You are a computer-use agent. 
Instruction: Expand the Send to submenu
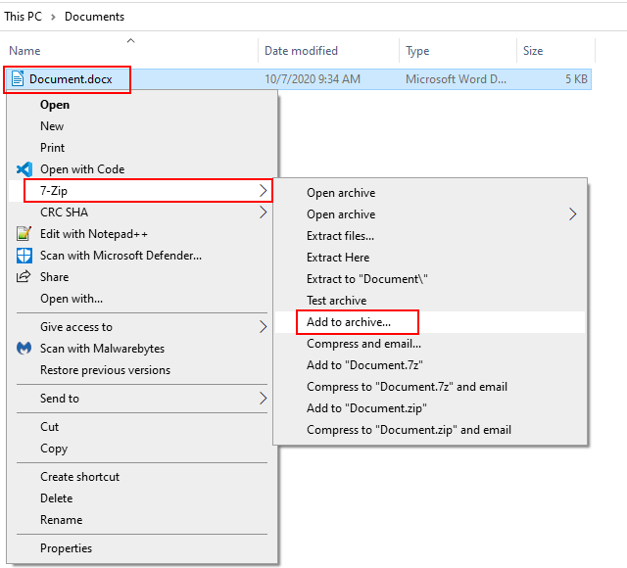point(263,399)
